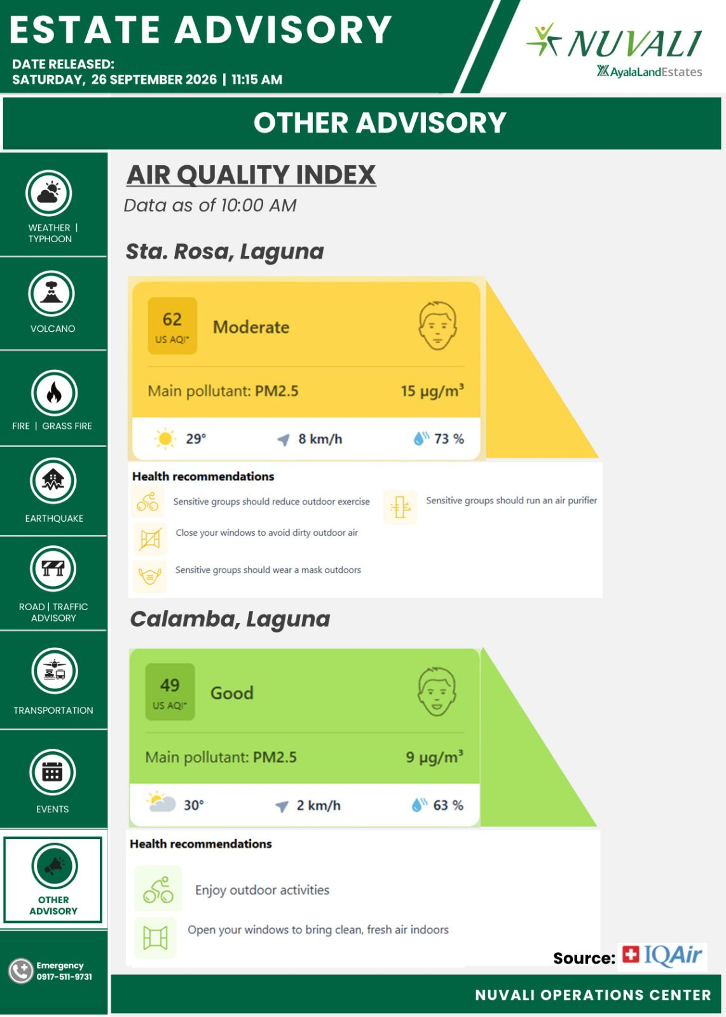The height and width of the screenshot is (1017, 726).
Task: Click the sunny weather icon beside 29°
Action: [165, 439]
